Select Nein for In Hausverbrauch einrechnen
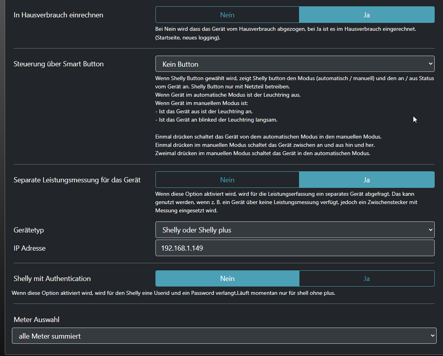The height and width of the screenshot is (356, 443). tap(227, 15)
